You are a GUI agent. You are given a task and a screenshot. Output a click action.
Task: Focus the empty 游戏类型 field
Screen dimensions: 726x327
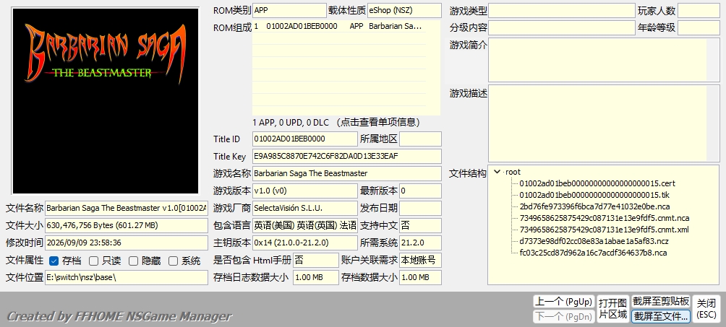pos(562,11)
